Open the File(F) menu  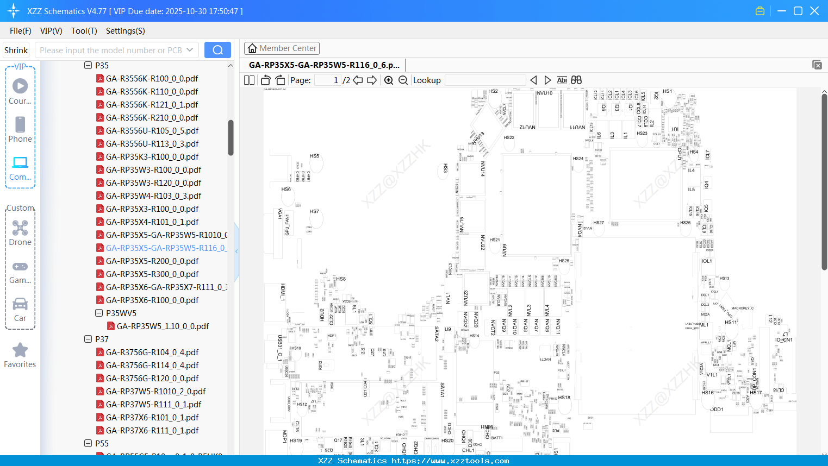coord(21,31)
